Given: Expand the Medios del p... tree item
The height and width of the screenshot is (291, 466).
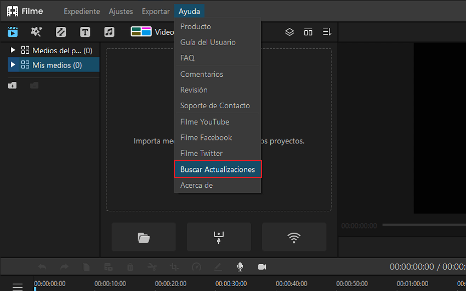Looking at the screenshot, I should [13, 50].
